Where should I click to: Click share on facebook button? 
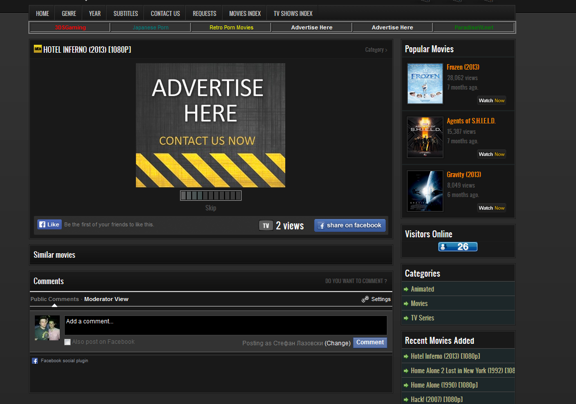[x=349, y=225]
